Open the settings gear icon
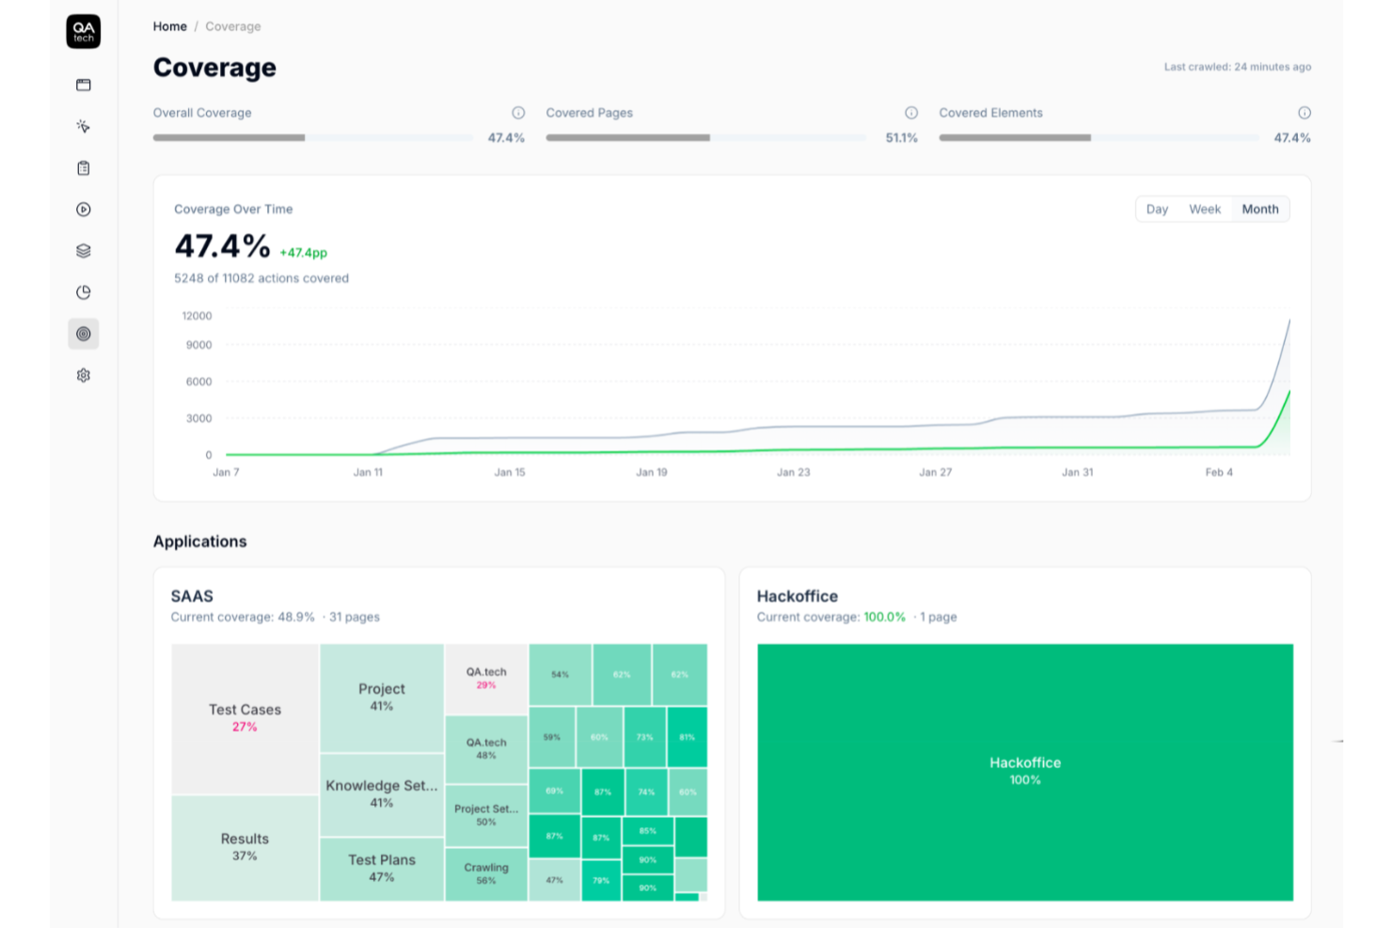Image resolution: width=1392 pixels, height=928 pixels. [83, 375]
